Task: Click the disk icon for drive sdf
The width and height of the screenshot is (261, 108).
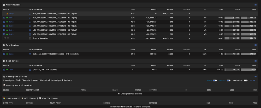Action: click(30, 30)
